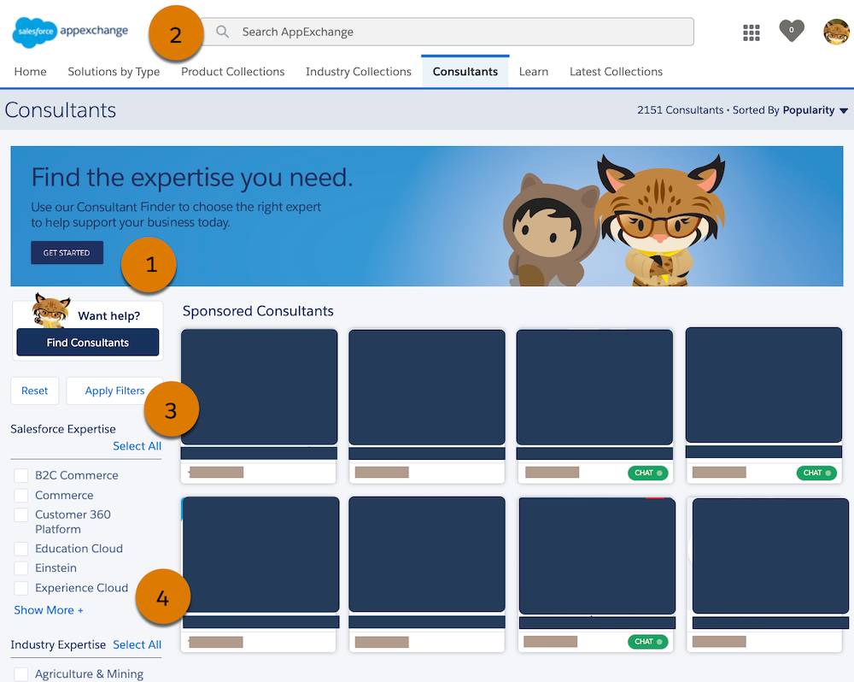Check the Education Cloud checkbox
This screenshot has width=854, height=682.
coord(21,549)
